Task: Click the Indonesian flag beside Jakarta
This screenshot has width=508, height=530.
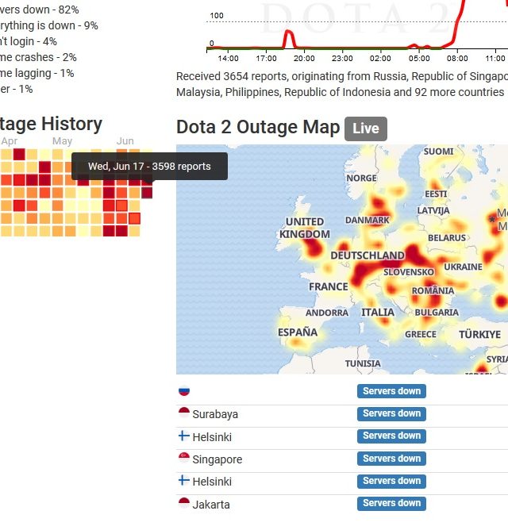Action: point(184,504)
